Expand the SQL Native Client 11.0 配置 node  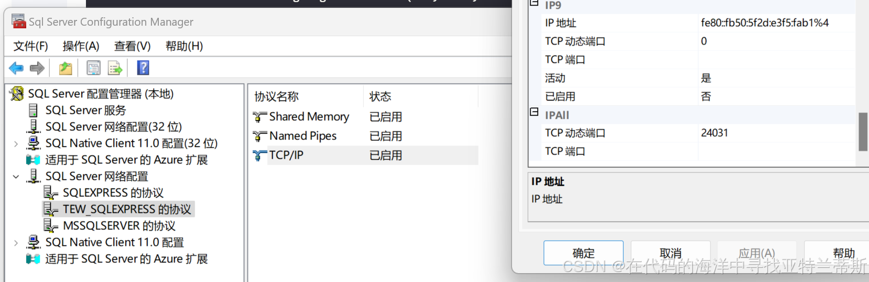pyautogui.click(x=16, y=243)
